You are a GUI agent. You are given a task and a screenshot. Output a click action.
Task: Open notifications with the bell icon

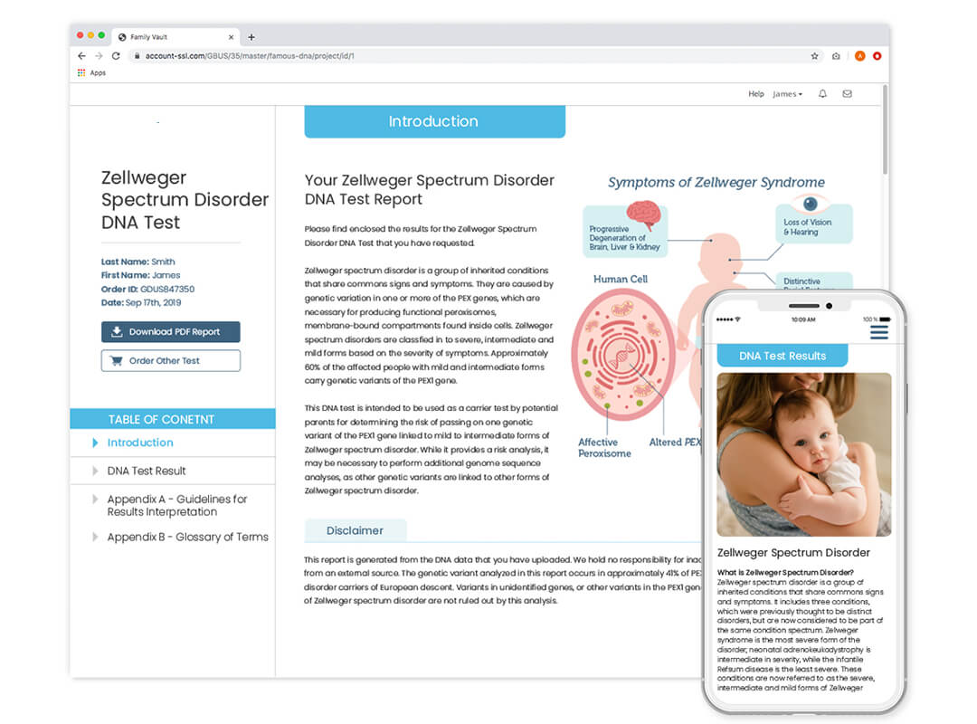[x=822, y=93]
